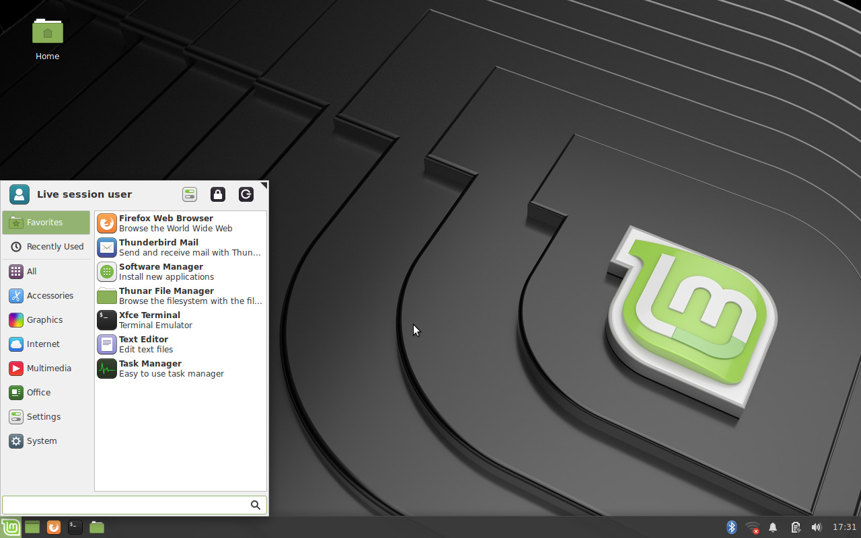Image resolution: width=861 pixels, height=538 pixels.
Task: Open the Text Editor to edit files
Action: 144,344
